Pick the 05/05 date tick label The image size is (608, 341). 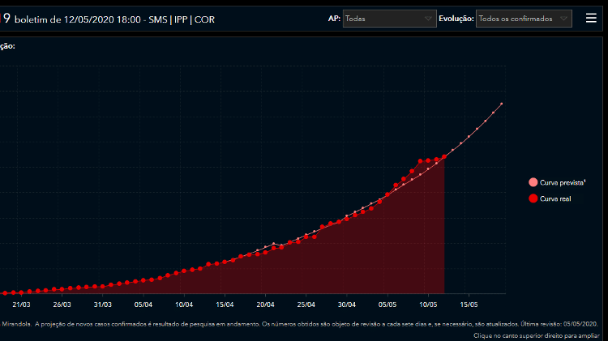(387, 305)
